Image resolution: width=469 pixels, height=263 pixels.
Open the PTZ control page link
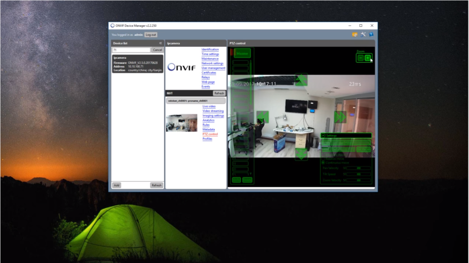tap(210, 134)
